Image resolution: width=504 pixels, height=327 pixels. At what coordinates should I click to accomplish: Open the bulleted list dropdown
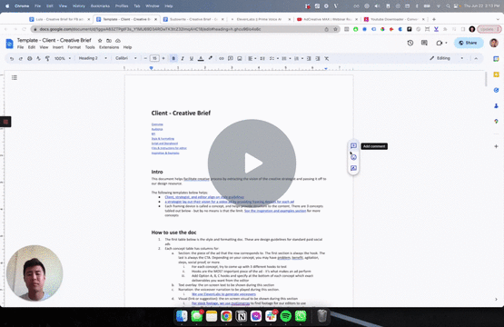tap(286, 58)
